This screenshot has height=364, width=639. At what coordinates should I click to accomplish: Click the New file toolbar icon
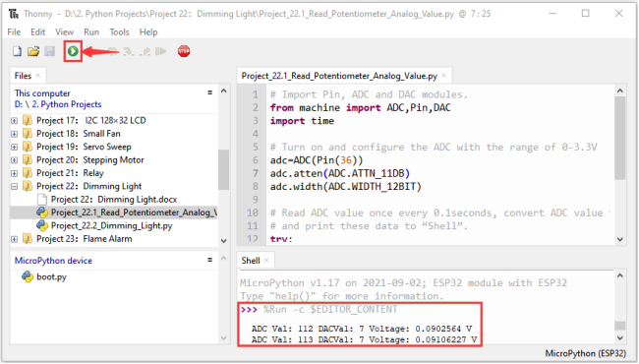[17, 51]
